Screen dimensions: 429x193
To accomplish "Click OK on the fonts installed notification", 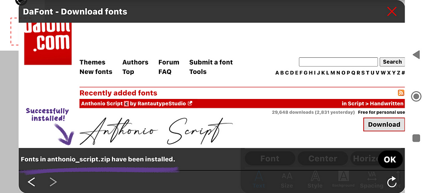I will pyautogui.click(x=390, y=159).
